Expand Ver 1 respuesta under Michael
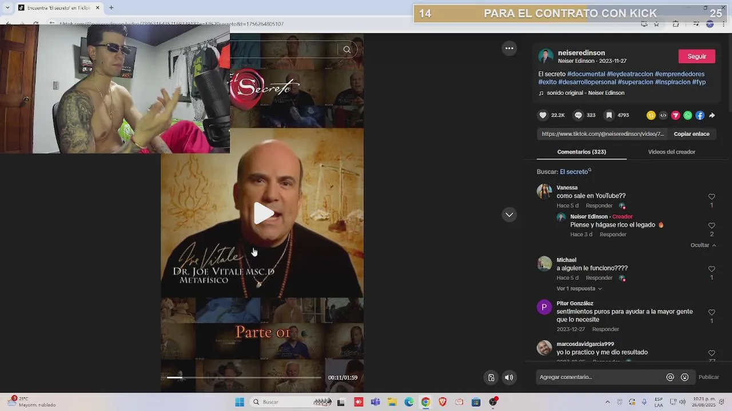The image size is (732, 411). tap(579, 289)
